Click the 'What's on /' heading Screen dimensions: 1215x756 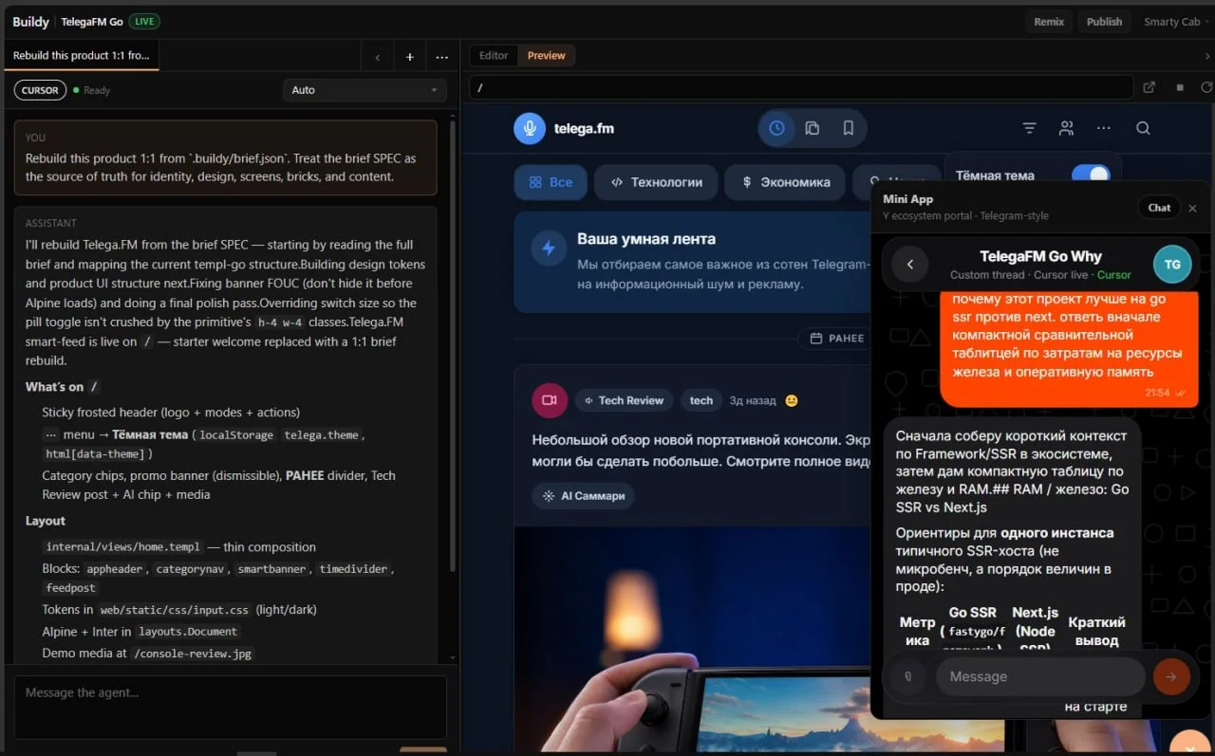pos(63,387)
